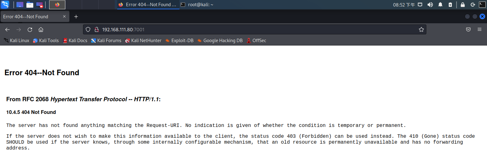Open the Firefox application menu
This screenshot has width=487, height=152.
480,30
